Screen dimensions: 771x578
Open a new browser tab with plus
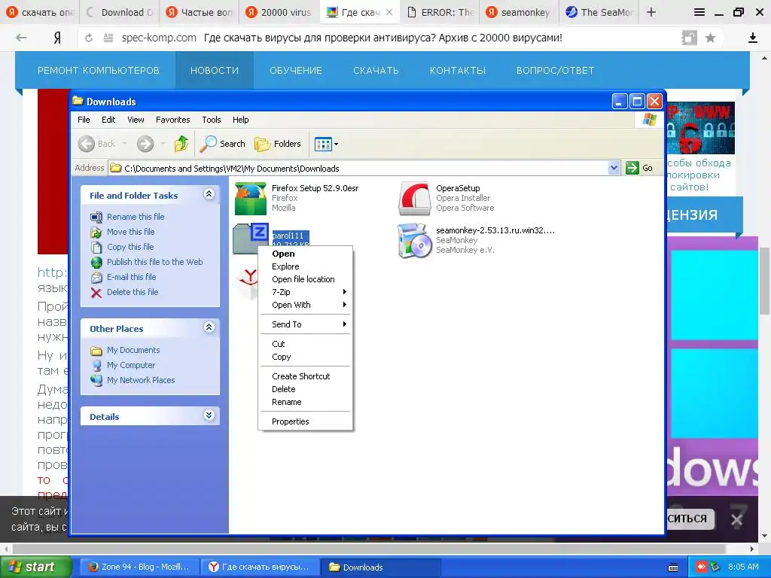(651, 12)
